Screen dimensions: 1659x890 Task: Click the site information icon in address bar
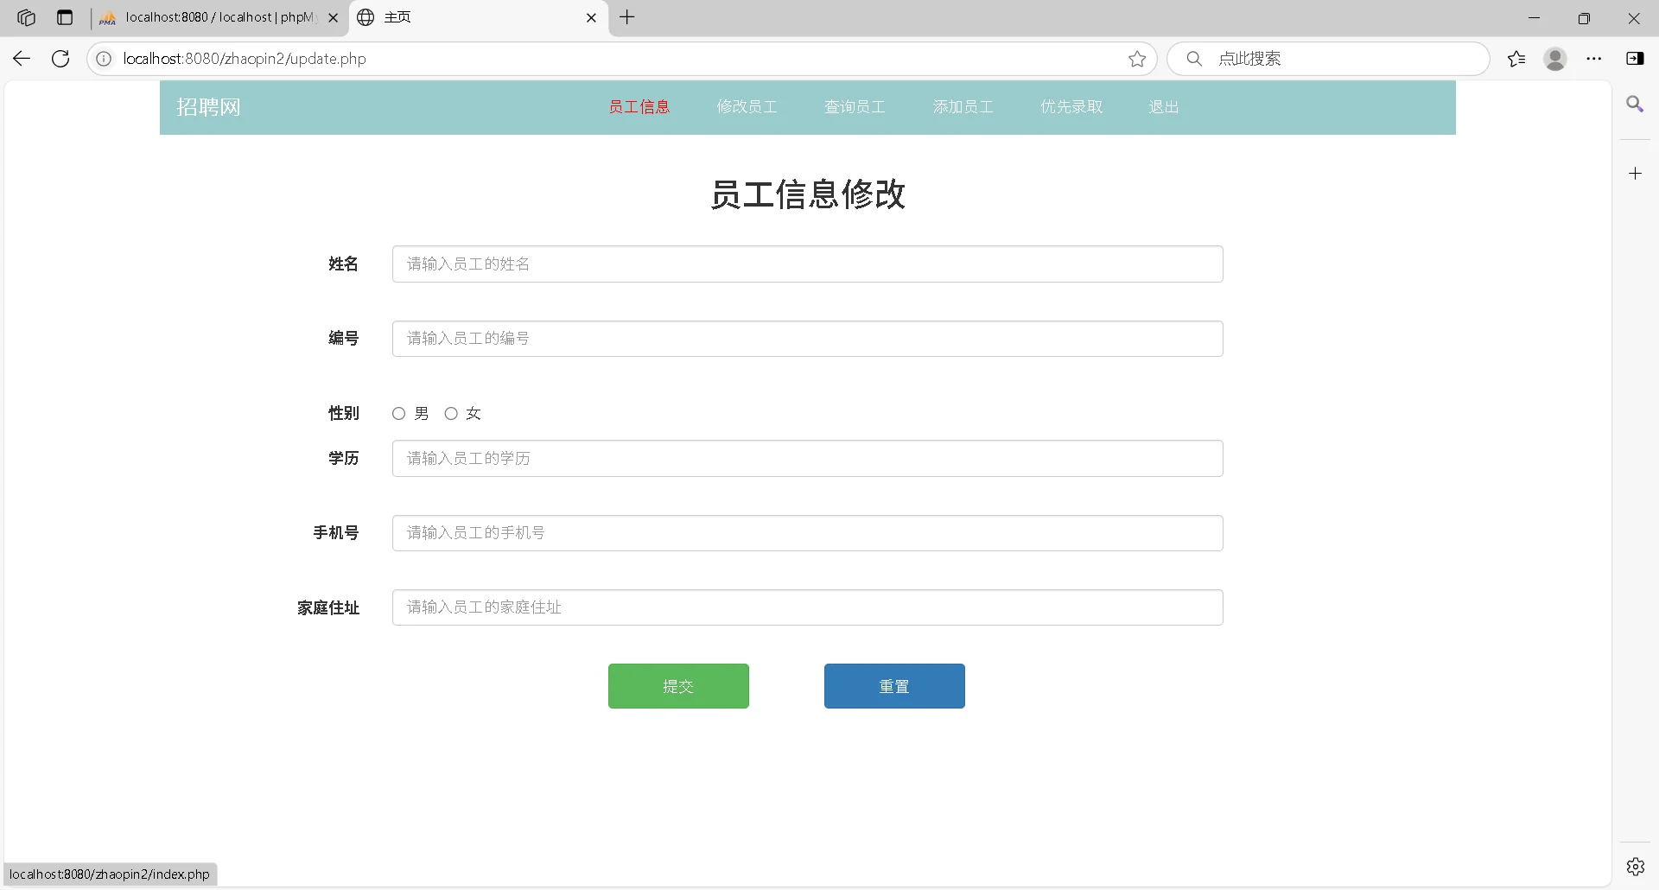[104, 59]
